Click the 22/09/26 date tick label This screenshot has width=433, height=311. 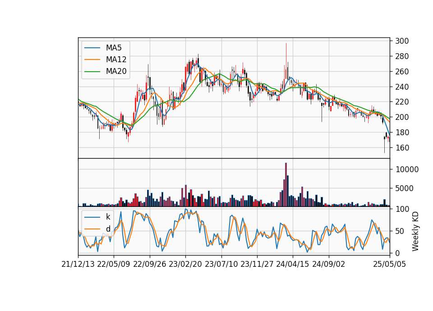tap(149, 264)
